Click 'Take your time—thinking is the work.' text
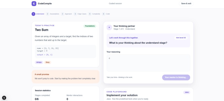Image resolution: width=224 pixels, height=101 pixels. [120, 77]
